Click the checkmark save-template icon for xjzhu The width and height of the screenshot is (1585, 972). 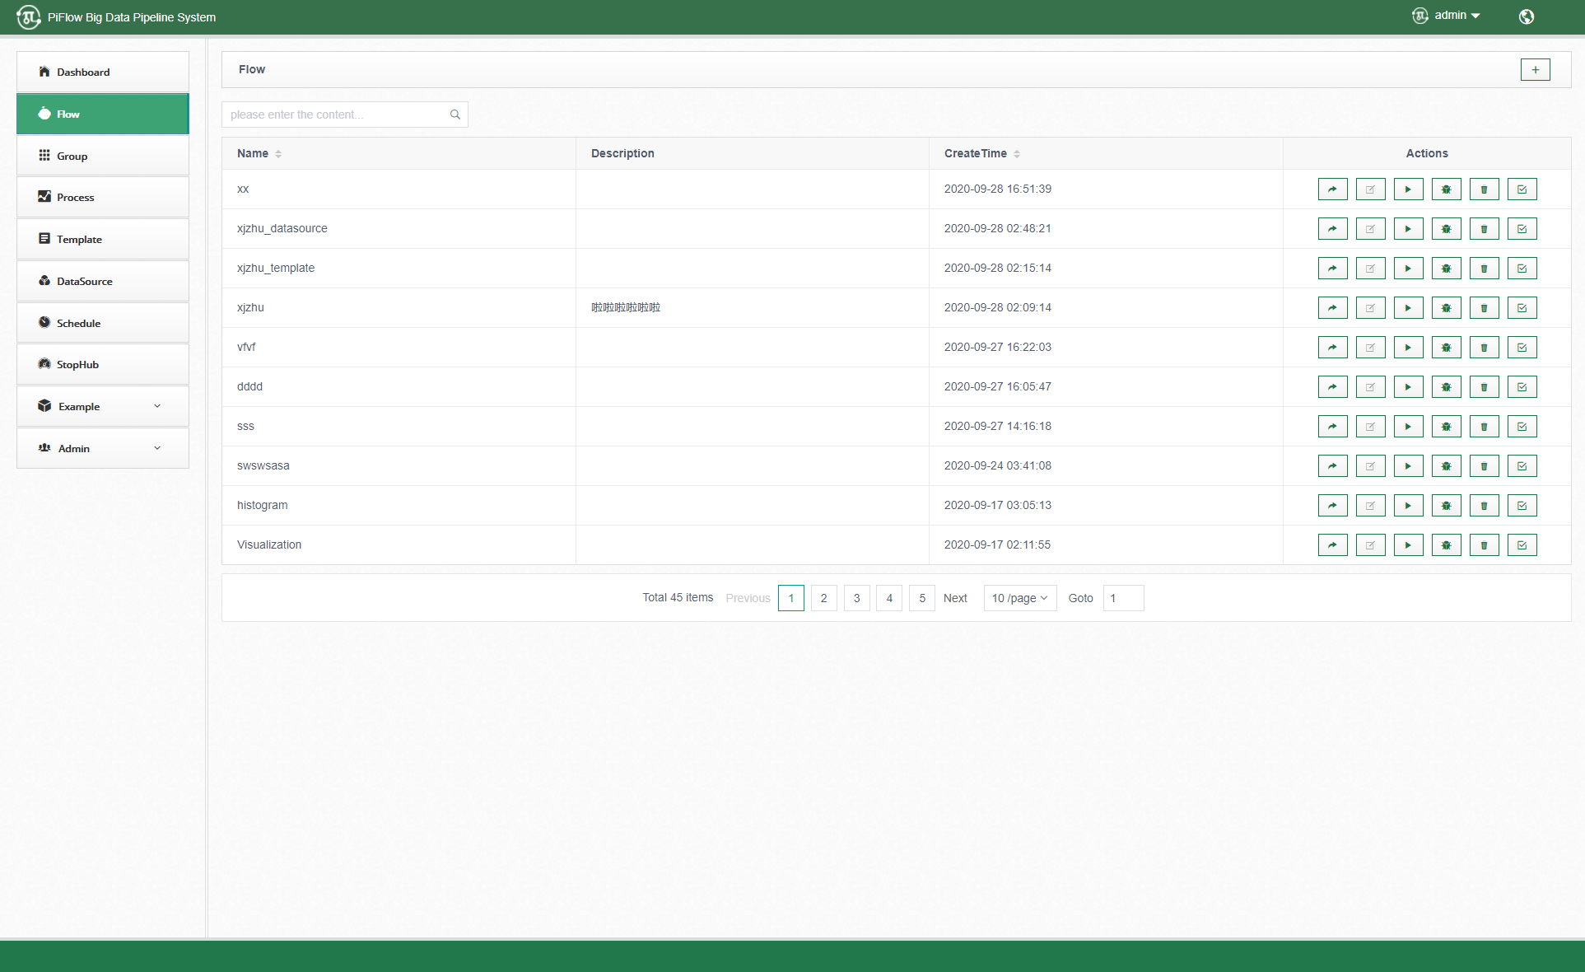tap(1522, 308)
